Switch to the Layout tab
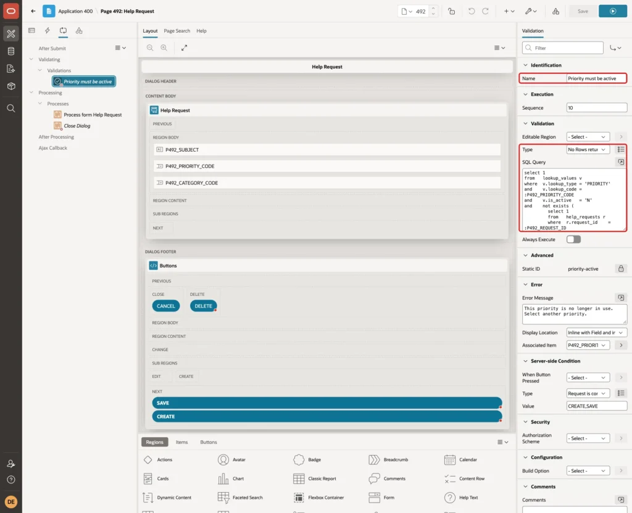 (x=150, y=31)
